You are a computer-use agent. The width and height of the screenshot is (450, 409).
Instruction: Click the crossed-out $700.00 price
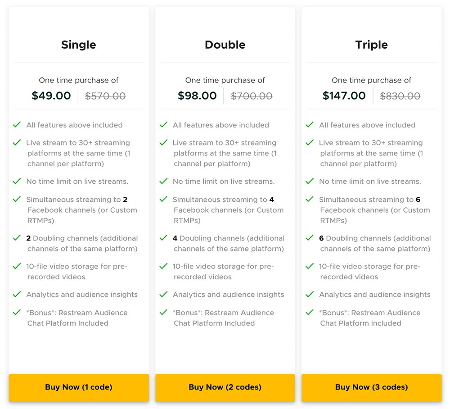pos(252,96)
